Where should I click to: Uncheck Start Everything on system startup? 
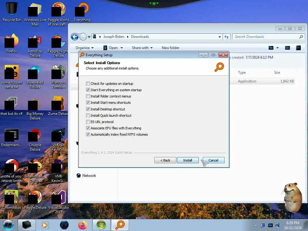[88, 90]
